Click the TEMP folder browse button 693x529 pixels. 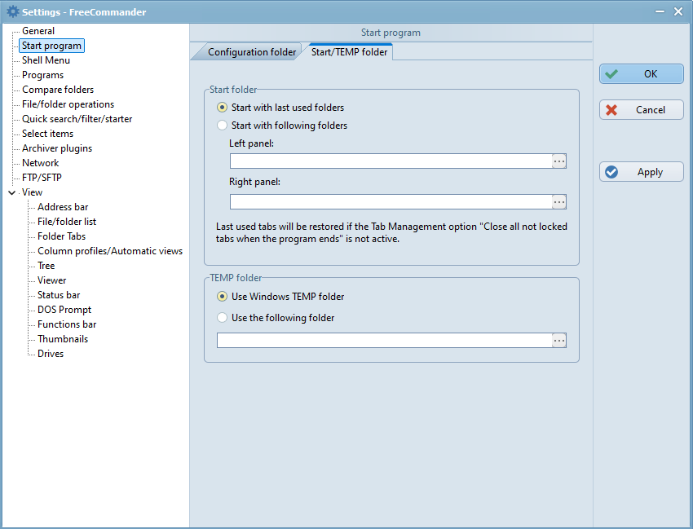coord(559,341)
